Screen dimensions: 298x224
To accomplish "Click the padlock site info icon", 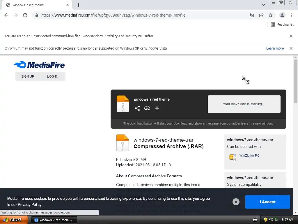I will (37, 15).
